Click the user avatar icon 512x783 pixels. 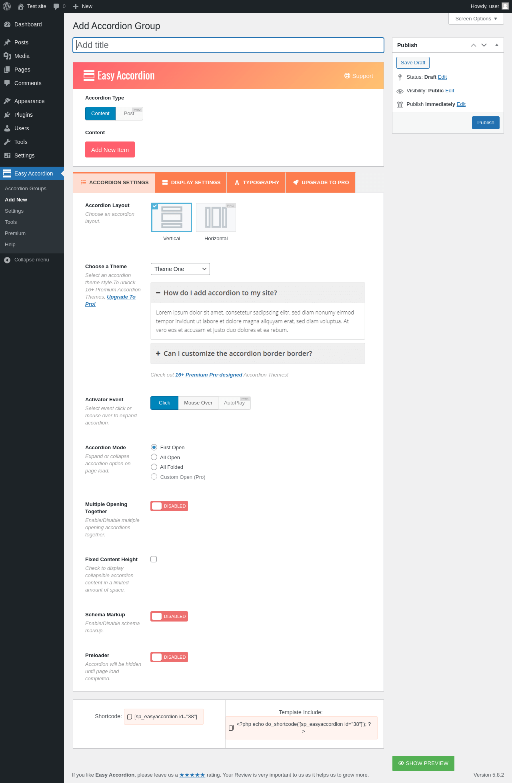pos(505,6)
